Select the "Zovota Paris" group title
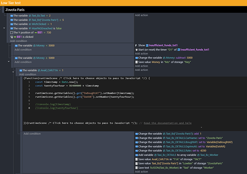 15,10
